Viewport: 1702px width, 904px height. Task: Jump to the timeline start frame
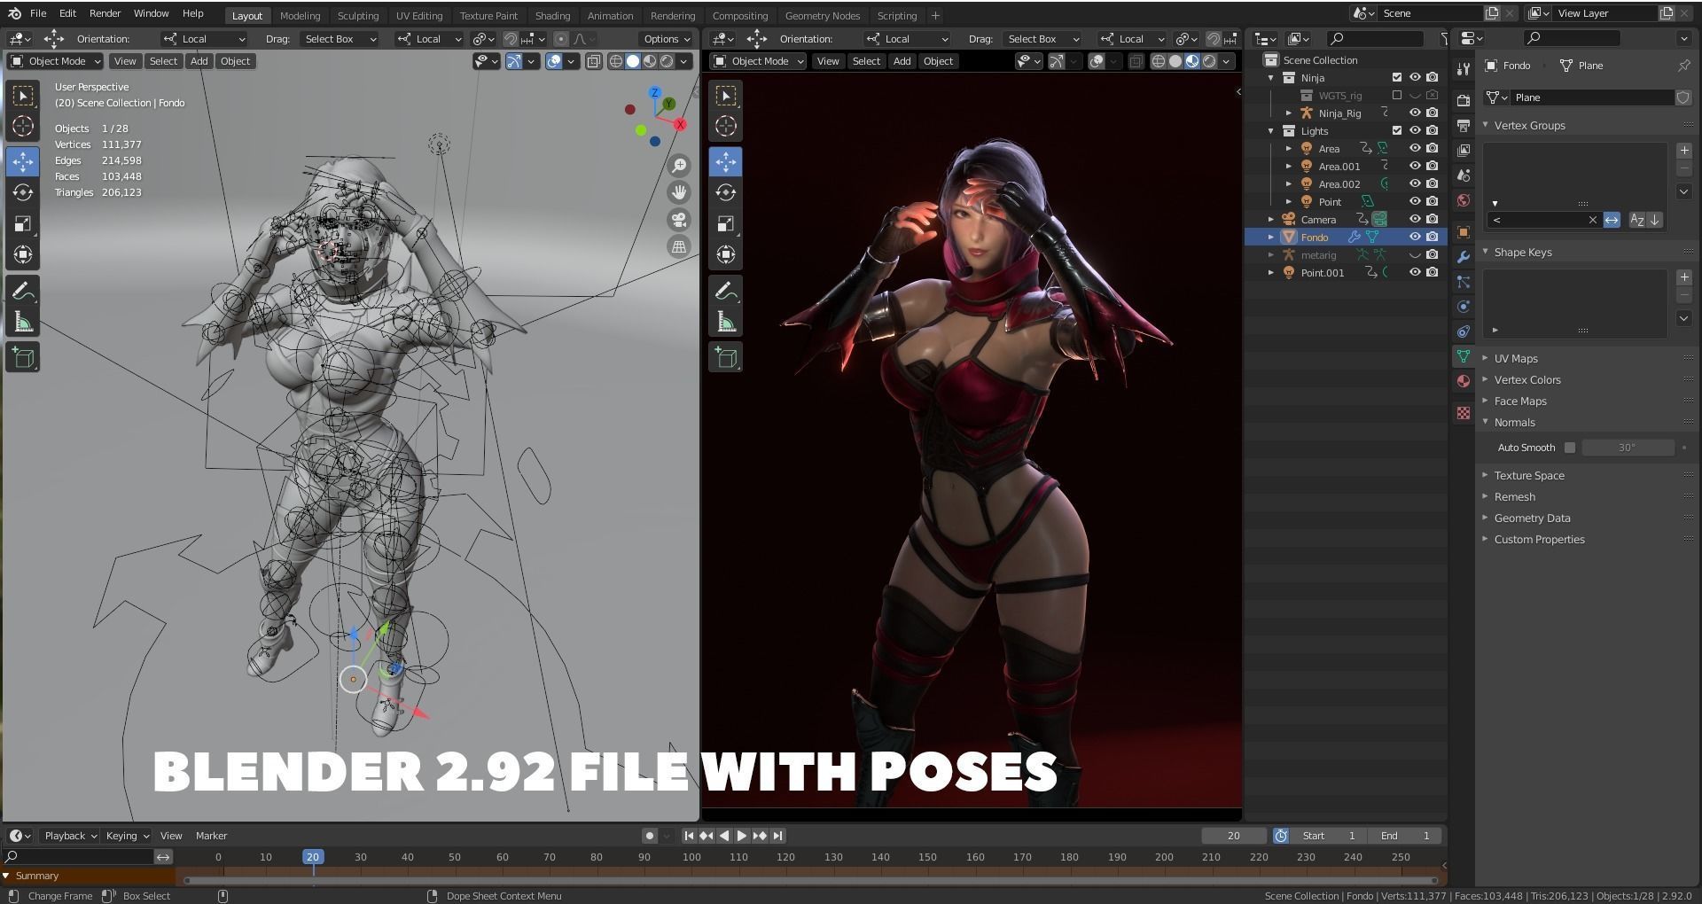[x=689, y=836]
